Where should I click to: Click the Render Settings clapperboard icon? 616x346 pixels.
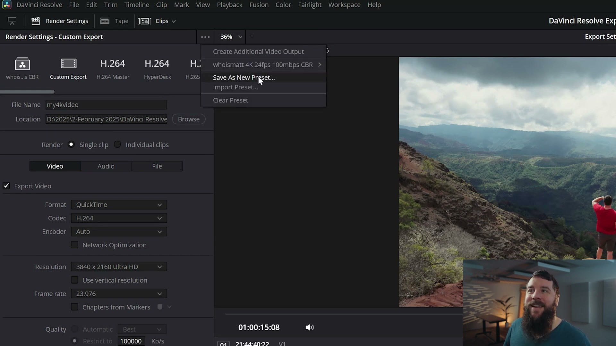[x=36, y=21]
